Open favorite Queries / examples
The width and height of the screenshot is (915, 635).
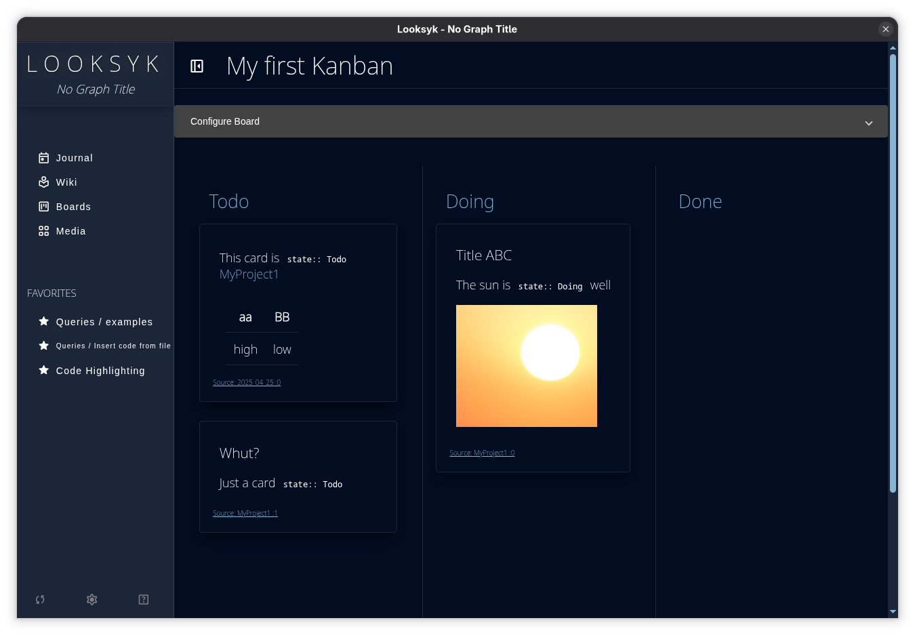click(104, 322)
